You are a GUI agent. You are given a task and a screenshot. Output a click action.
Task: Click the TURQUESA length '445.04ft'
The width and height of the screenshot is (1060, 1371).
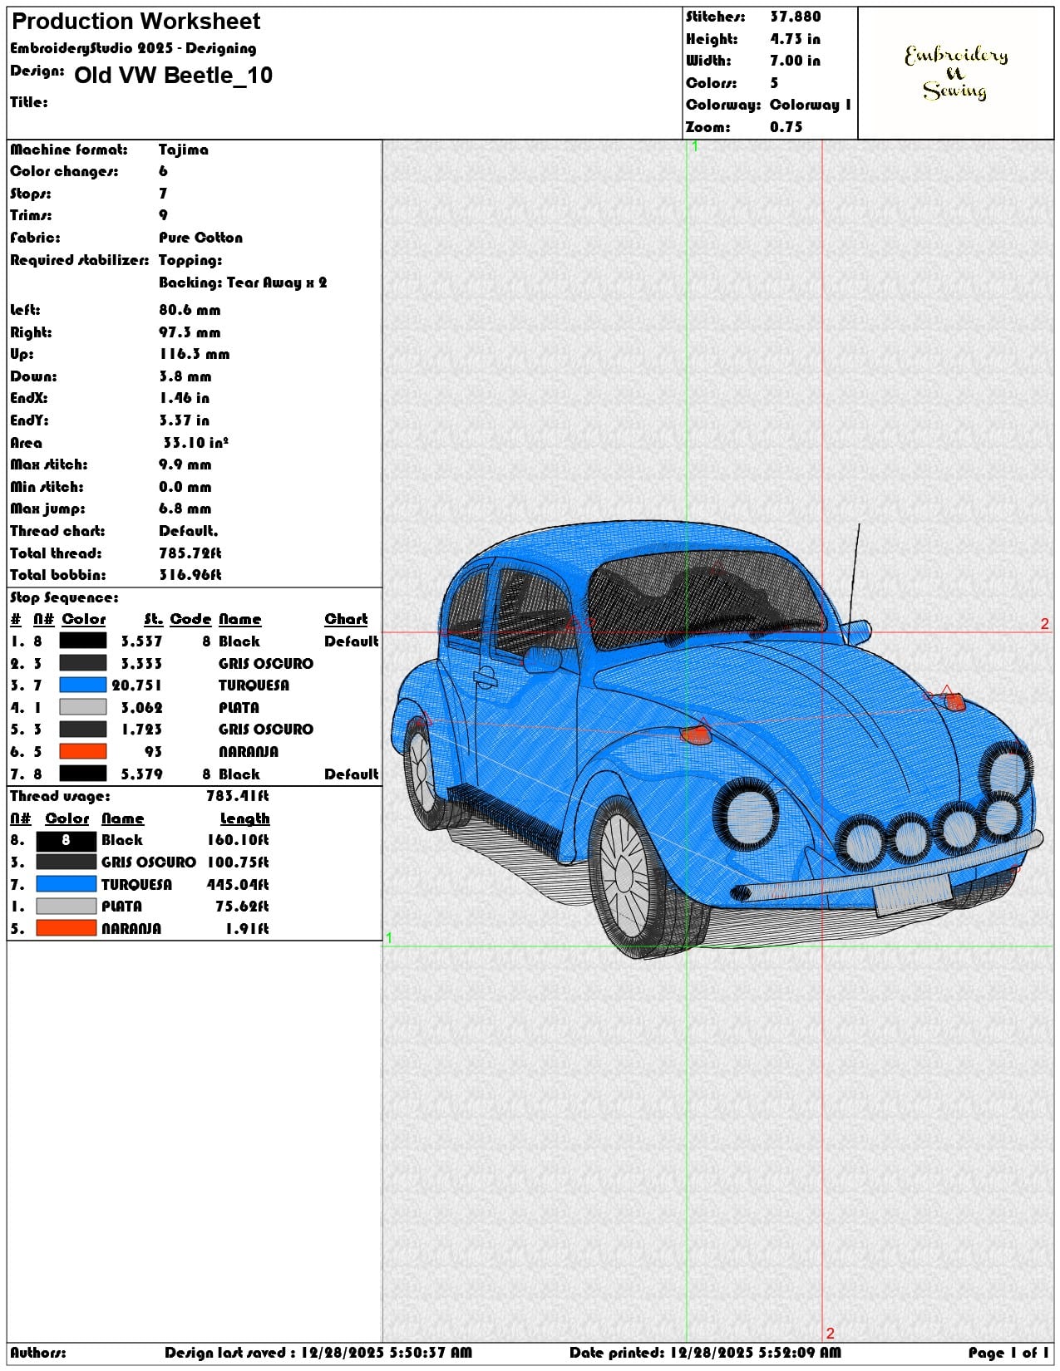[x=238, y=885]
